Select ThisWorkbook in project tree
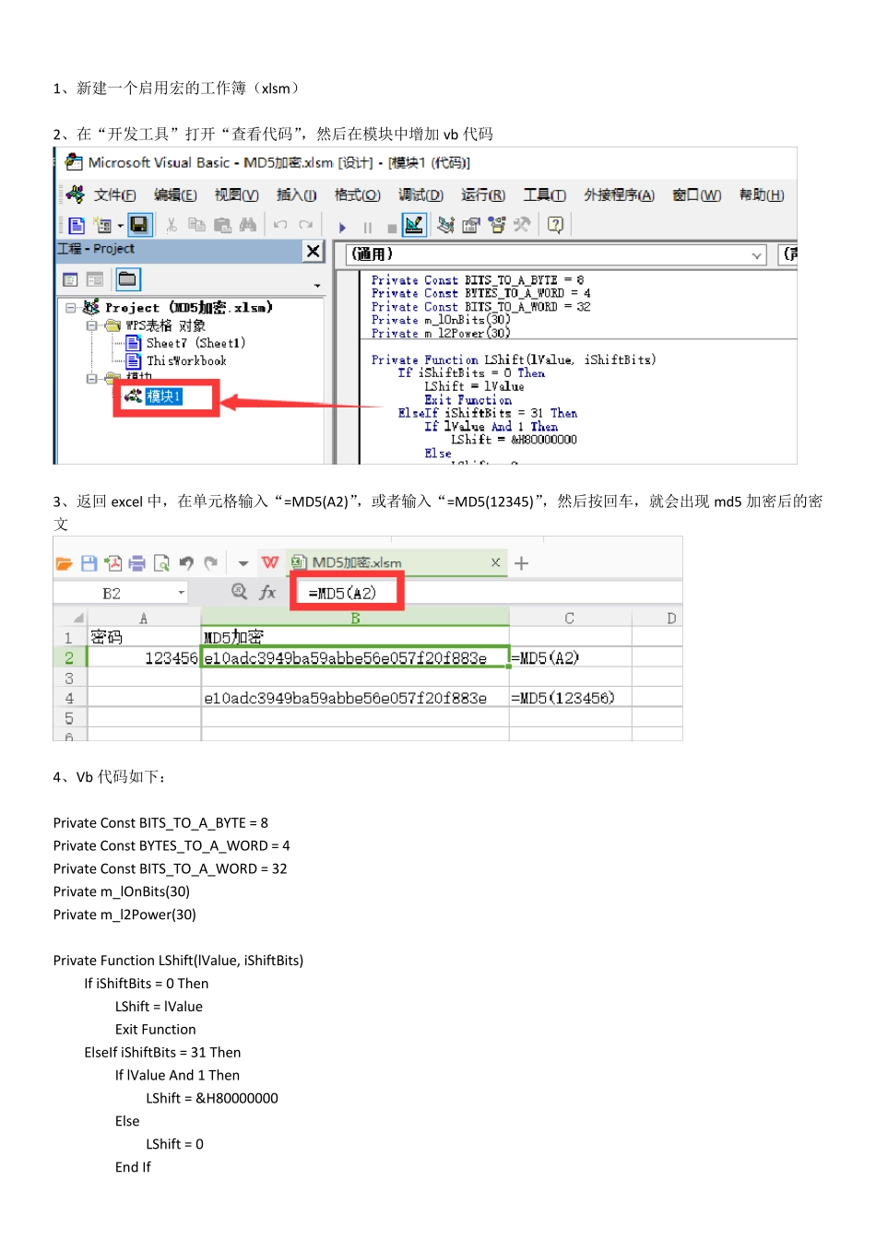 176,360
